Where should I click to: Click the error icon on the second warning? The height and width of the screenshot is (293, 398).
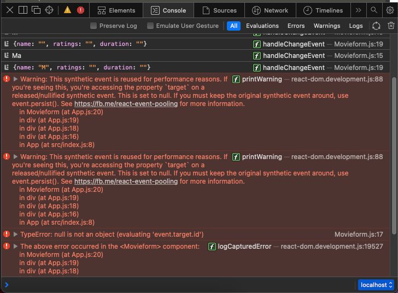[7, 156]
